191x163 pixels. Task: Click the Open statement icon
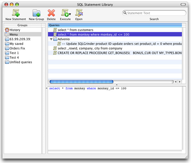click(x=79, y=13)
